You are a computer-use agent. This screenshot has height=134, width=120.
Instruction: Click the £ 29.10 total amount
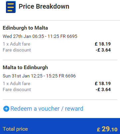(107, 129)
